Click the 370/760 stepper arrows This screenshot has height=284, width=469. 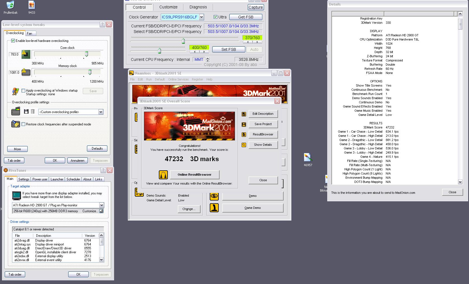click(253, 42)
